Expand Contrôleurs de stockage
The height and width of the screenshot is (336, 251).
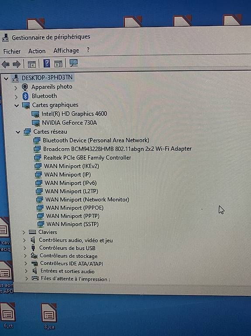pyautogui.click(x=25, y=256)
